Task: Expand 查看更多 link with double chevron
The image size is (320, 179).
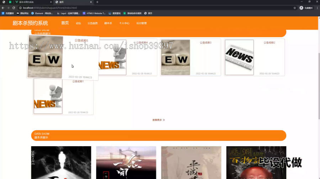Action: click(159, 120)
